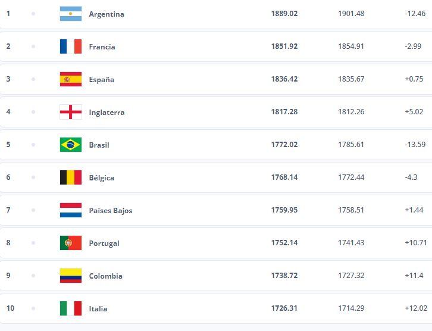Click the dot indicator beside rank 1
432x331 pixels.
pos(33,14)
